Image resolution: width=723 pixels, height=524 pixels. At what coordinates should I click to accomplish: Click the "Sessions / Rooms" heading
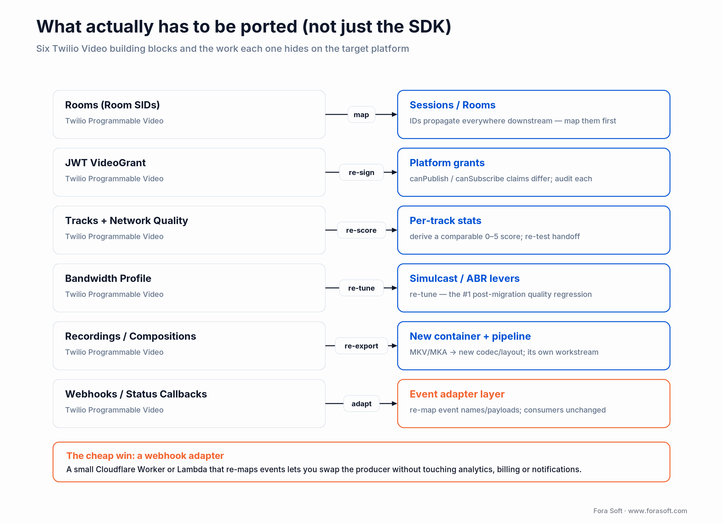[x=452, y=105]
